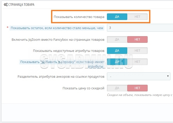The height and width of the screenshot is (123, 173).
Task: Set Показывать количество товара to НЕТ
Action: coord(137,17)
